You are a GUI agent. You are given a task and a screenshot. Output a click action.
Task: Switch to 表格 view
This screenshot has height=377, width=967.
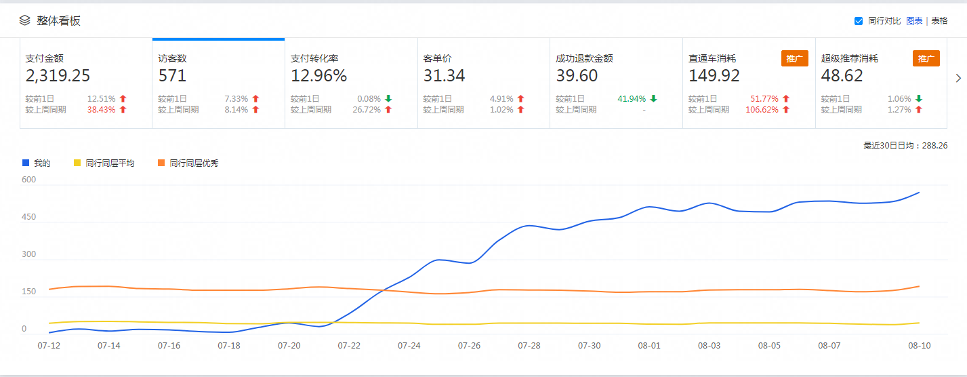coord(939,21)
